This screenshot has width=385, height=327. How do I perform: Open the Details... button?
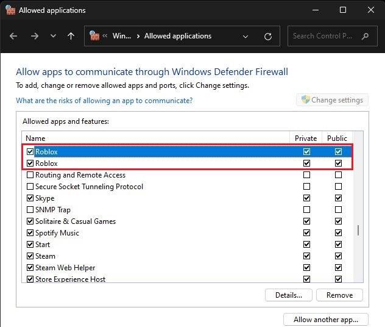(288, 295)
